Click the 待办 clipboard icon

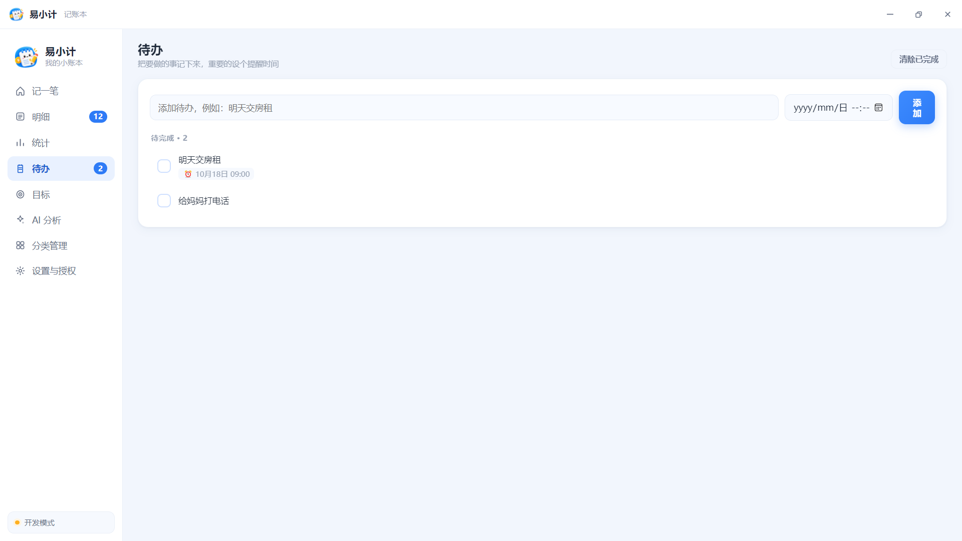(20, 169)
